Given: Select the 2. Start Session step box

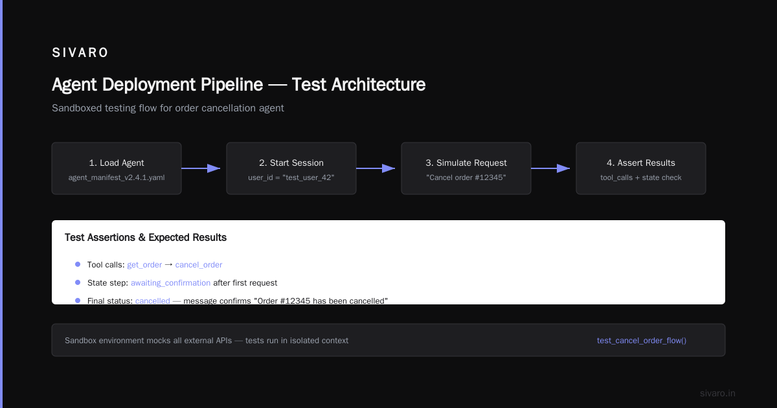Looking at the screenshot, I should tap(291, 168).
